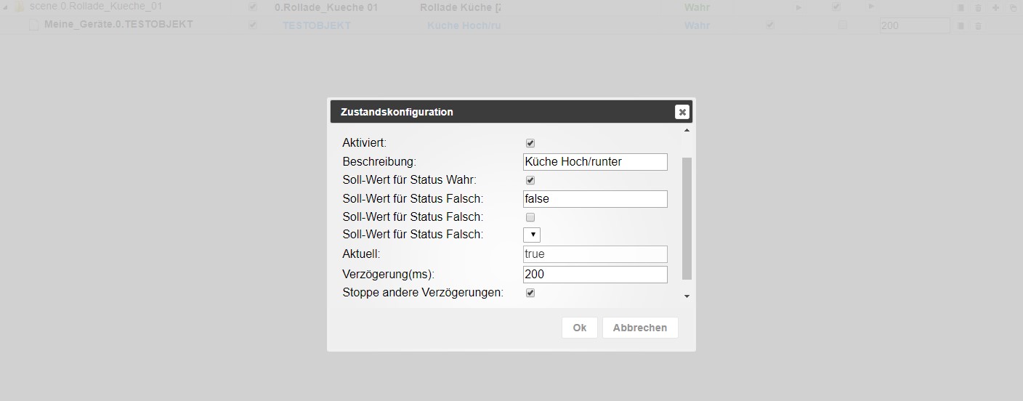Click the second play icon in the scene row
This screenshot has height=401, width=1023.
pyautogui.click(x=871, y=7)
